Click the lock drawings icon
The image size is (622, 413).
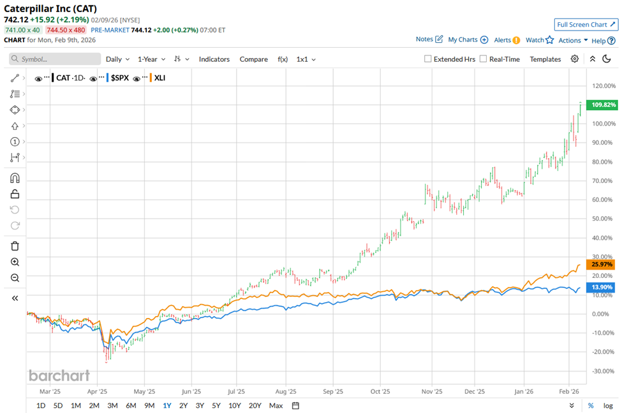point(15,194)
